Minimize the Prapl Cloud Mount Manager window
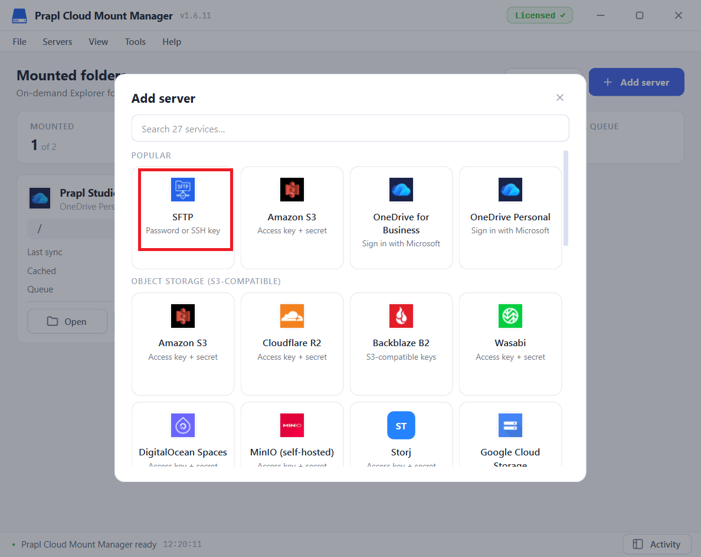 pyautogui.click(x=601, y=15)
